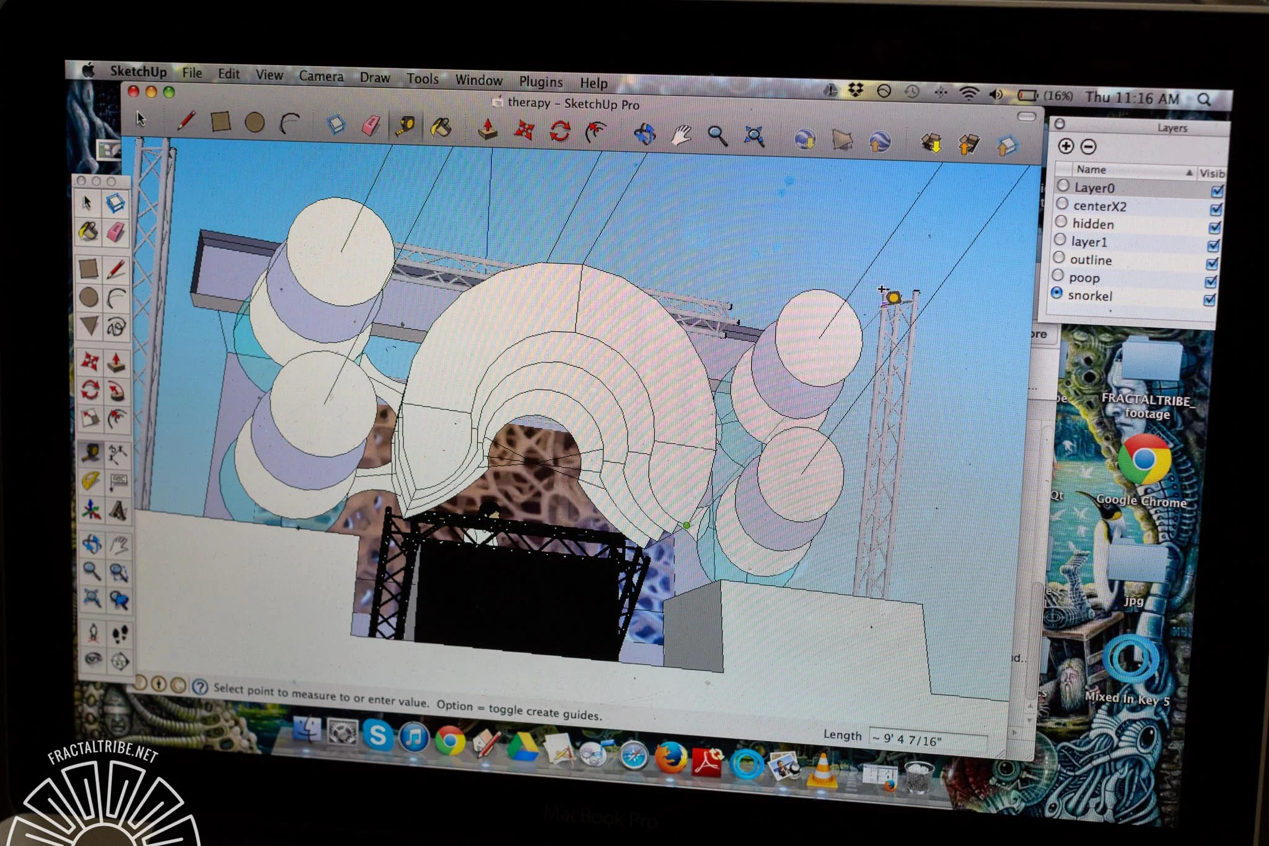Screen dimensions: 1269x846
Task: Select Freehand tool in floating tool palette
Action: 117,327
